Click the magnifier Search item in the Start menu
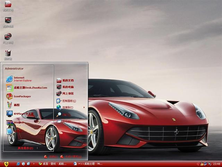Image resolution: width=222 pixels, height=167 pixels. pyautogui.click(x=64, y=114)
